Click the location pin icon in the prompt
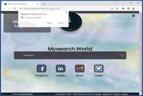143x96 pixels. (x=22, y=18)
